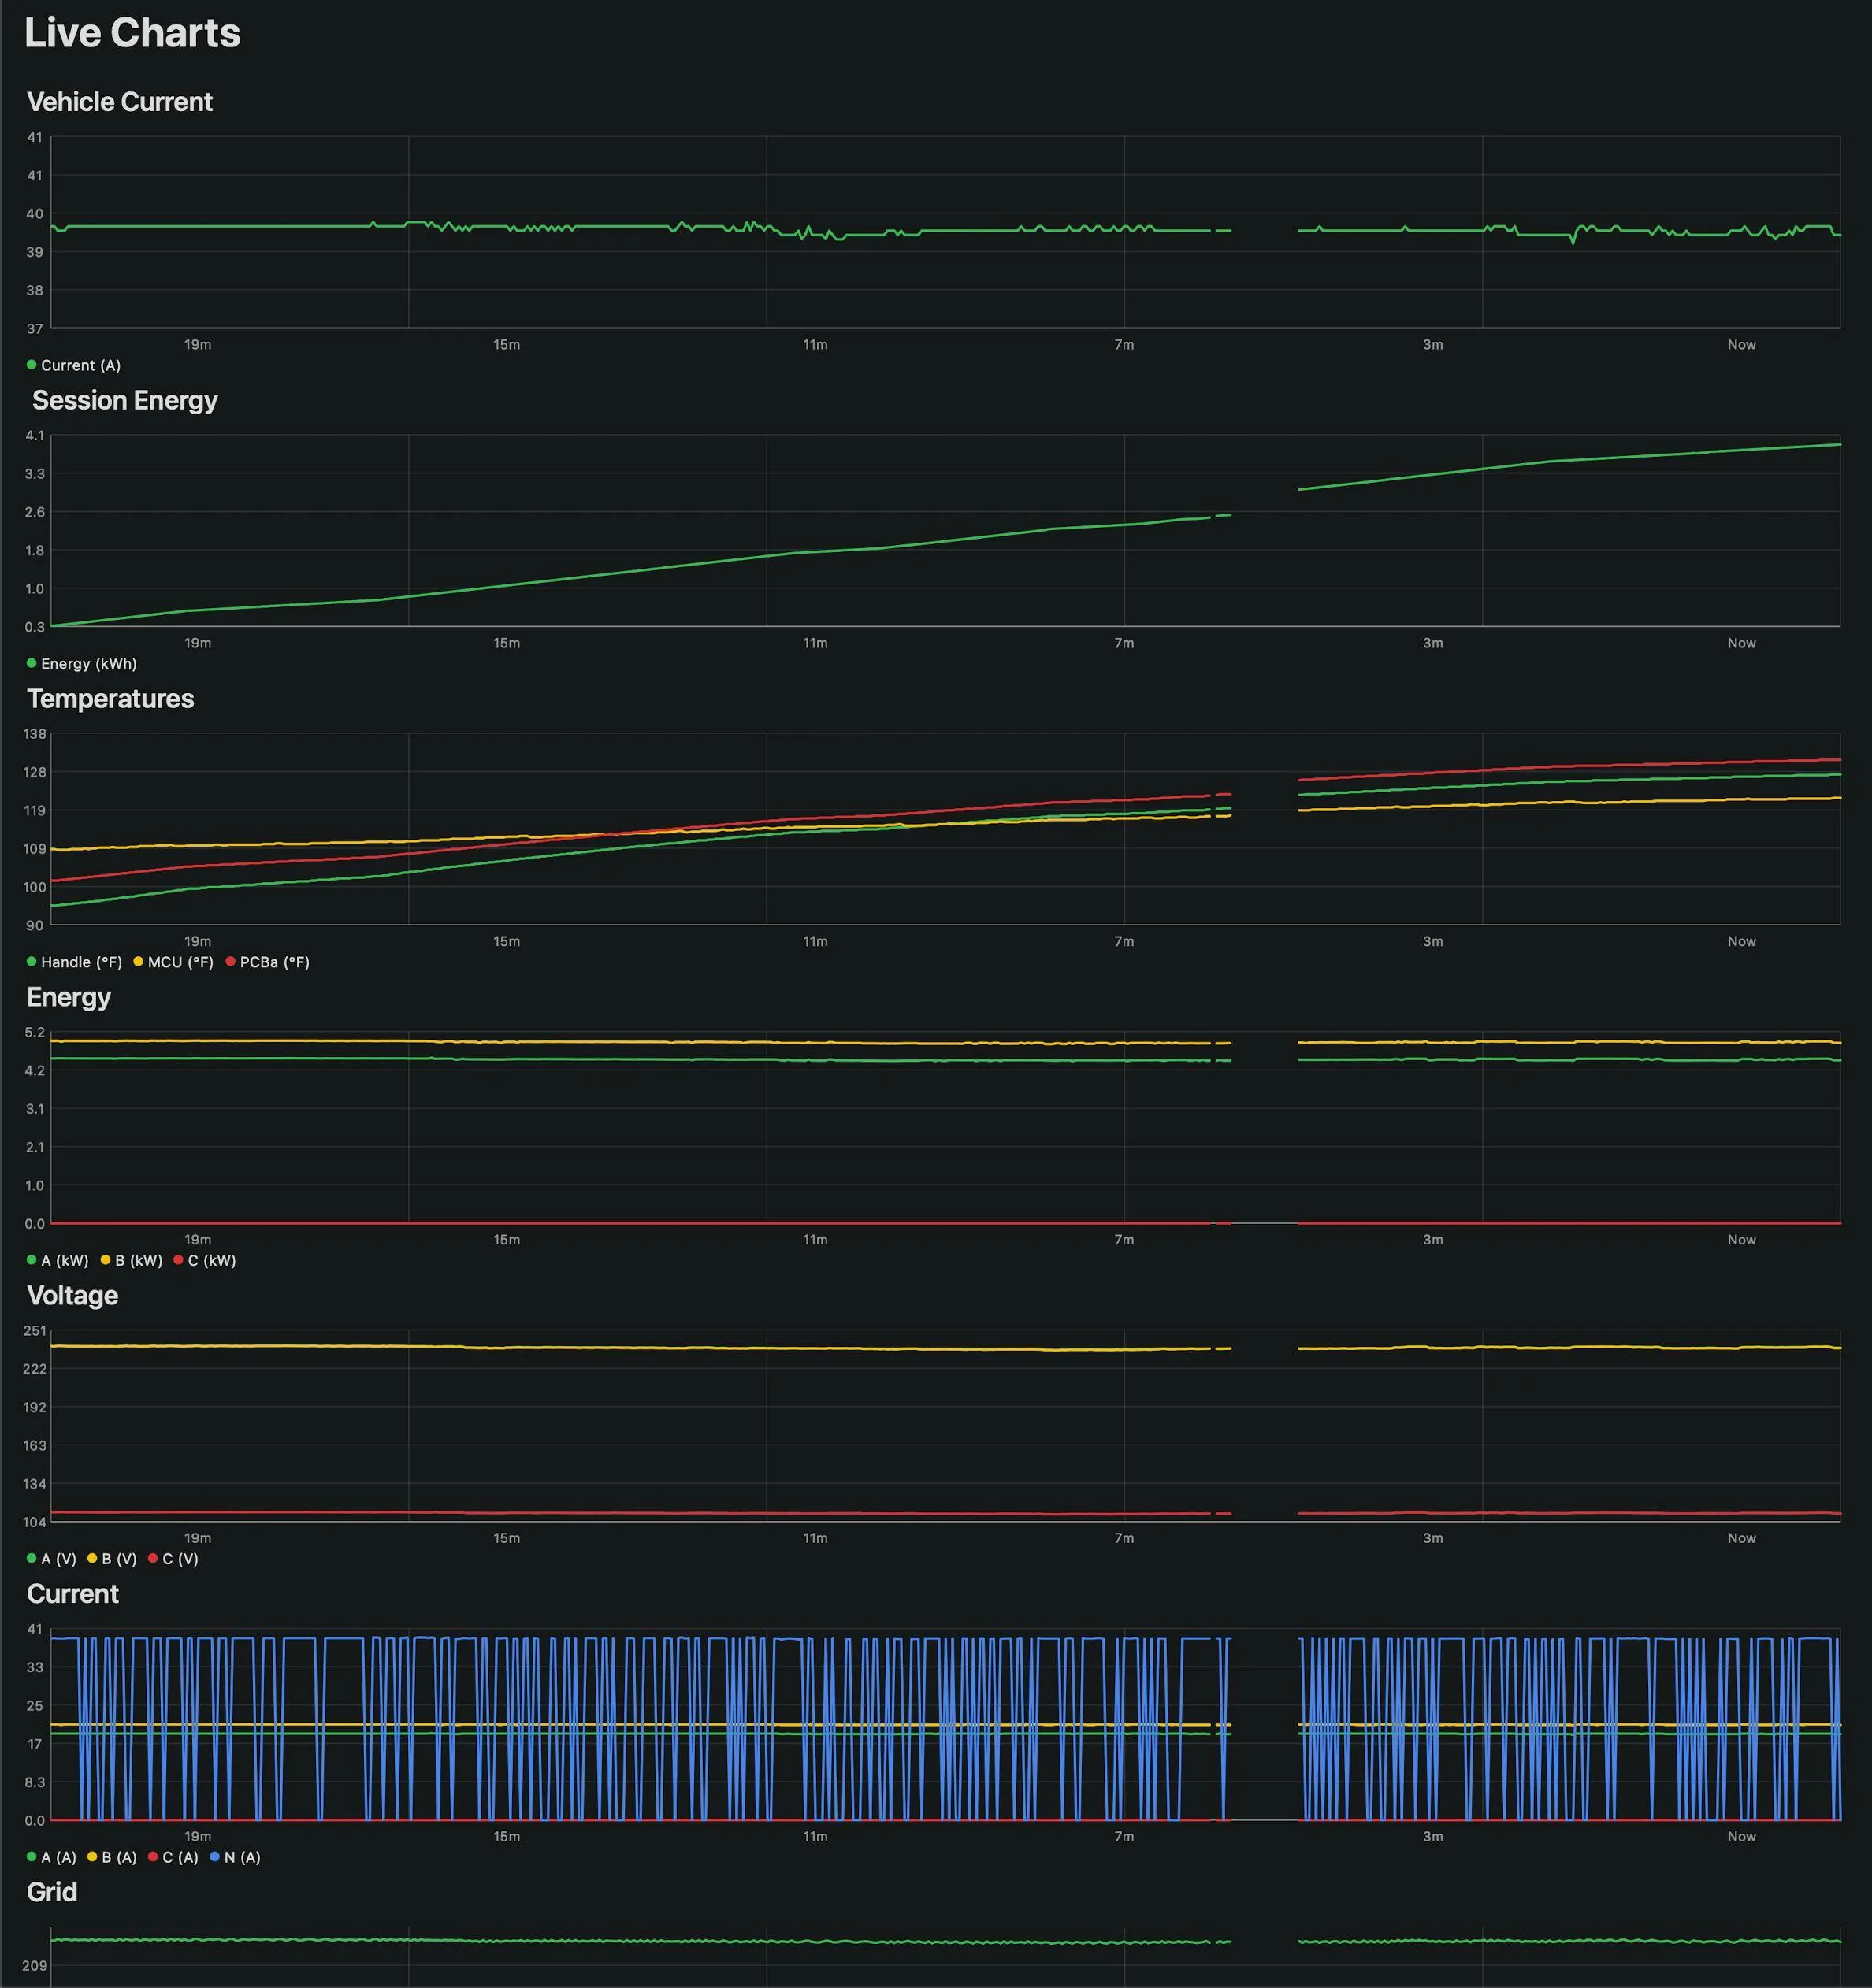This screenshot has width=1872, height=1988.
Task: Toggle the B (V) legend entry
Action: pyautogui.click(x=112, y=1558)
